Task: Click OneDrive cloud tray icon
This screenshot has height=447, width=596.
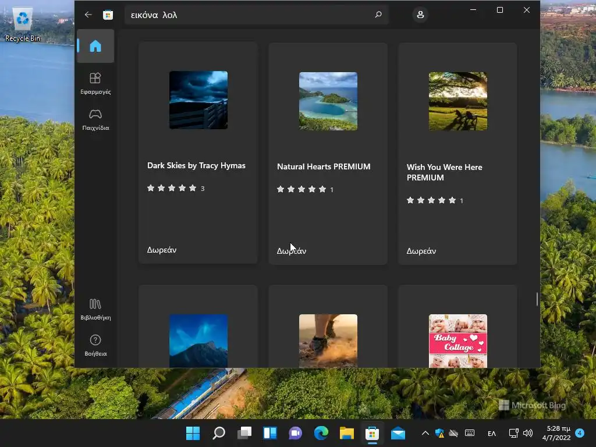Action: point(453,433)
